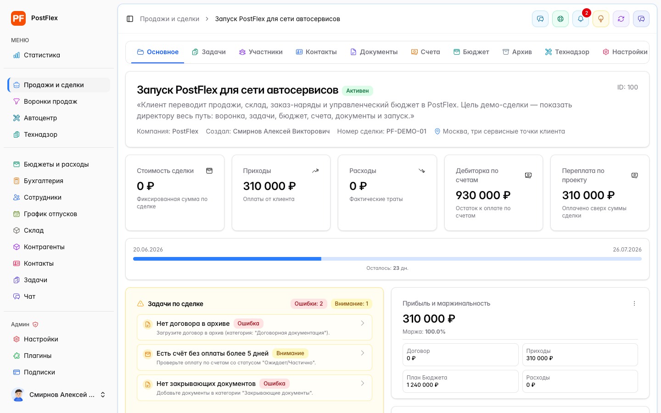This screenshot has height=413, width=661.
Task: Click the deal timeline progress bar
Action: click(x=387, y=259)
